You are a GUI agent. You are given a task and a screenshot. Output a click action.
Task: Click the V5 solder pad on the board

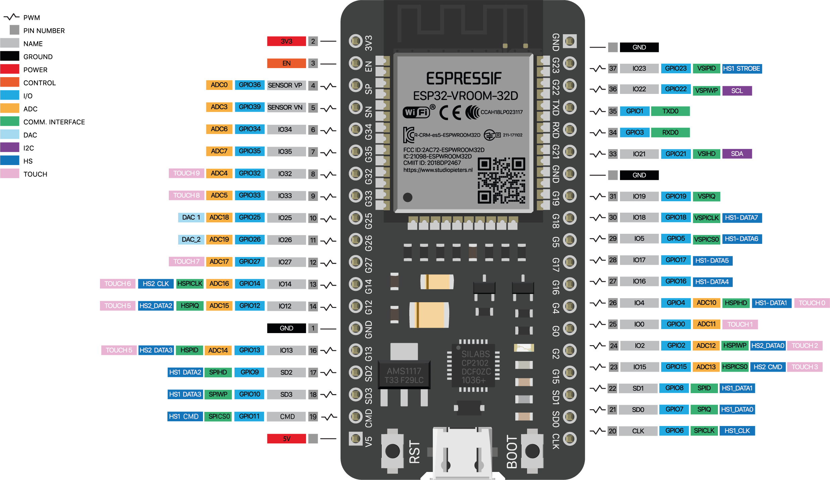(x=356, y=438)
